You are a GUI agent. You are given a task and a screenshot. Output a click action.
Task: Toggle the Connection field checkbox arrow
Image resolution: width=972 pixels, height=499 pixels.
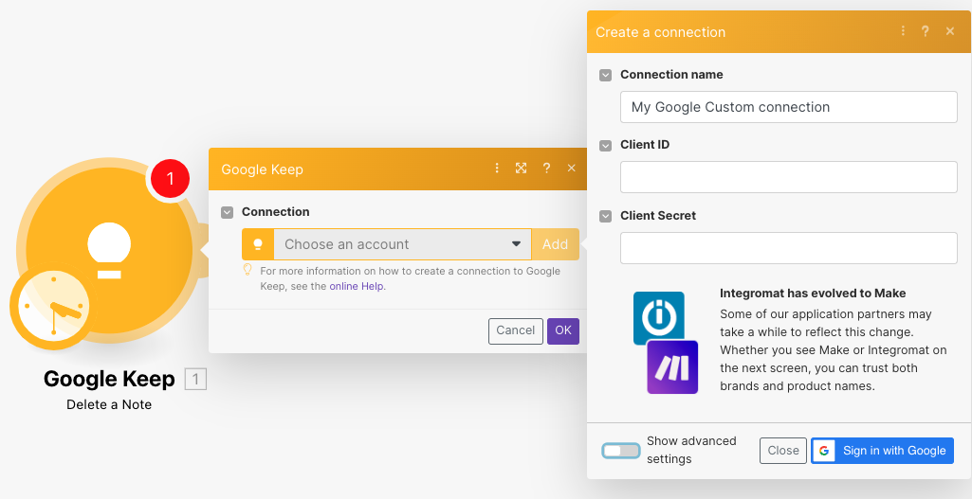pos(228,212)
